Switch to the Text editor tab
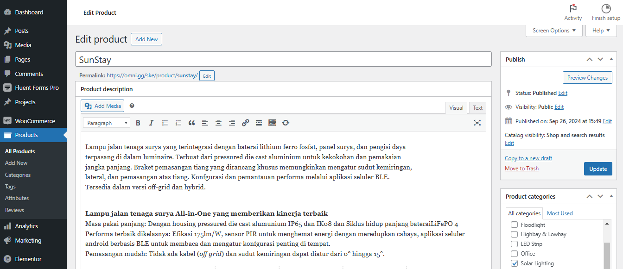The height and width of the screenshot is (269, 623). click(x=477, y=107)
